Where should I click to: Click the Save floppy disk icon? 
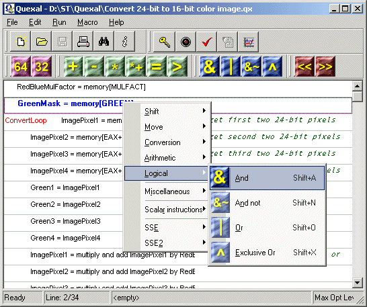[63, 42]
